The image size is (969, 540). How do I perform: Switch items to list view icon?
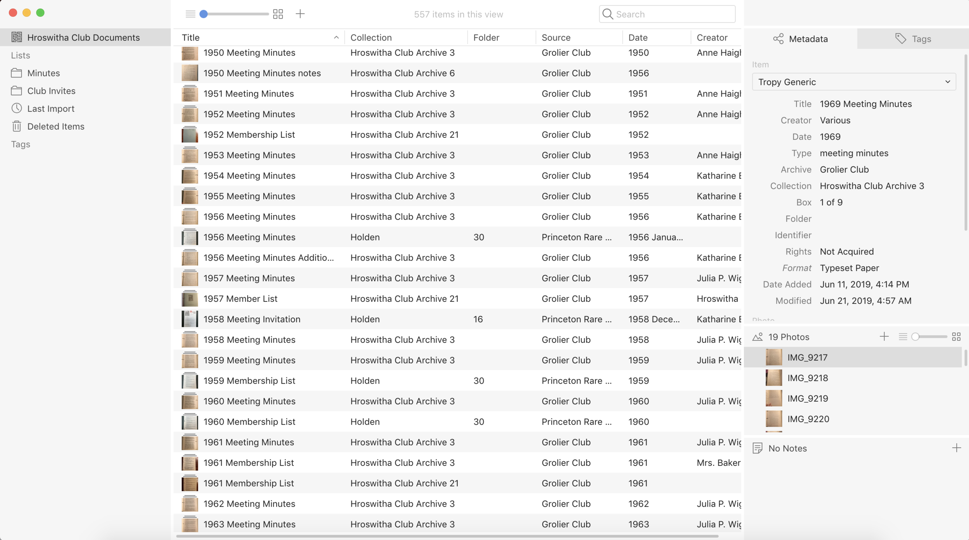[x=190, y=14]
